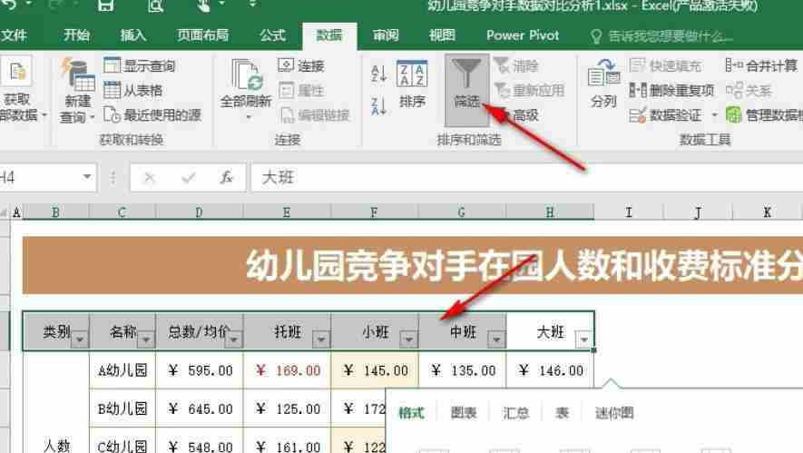Select column D header

pos(199,212)
